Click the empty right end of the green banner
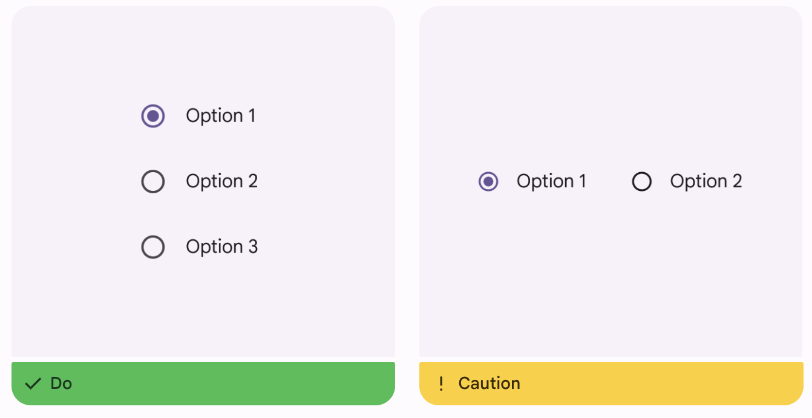Image resolution: width=812 pixels, height=418 pixels. pos(339,384)
